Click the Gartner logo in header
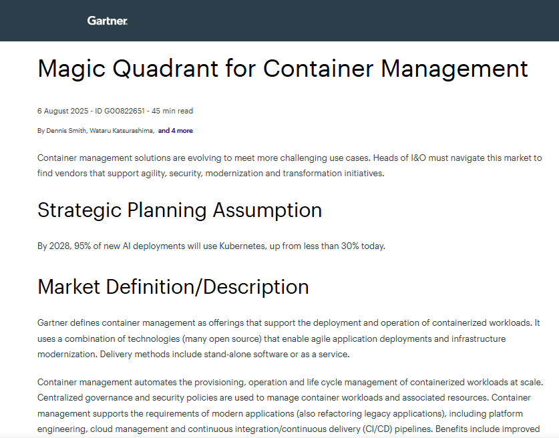 pos(107,21)
